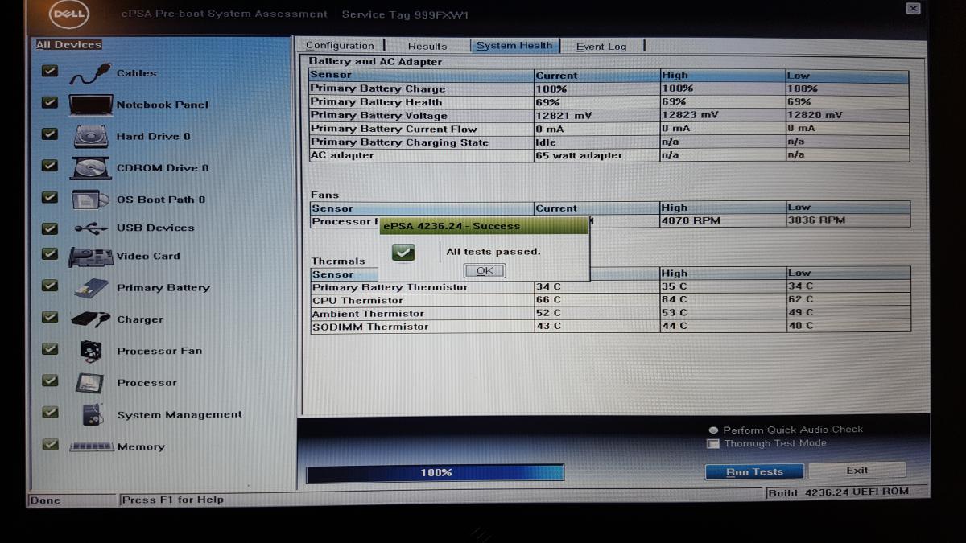
Task: Toggle the Processor test checkbox
Action: 50,381
